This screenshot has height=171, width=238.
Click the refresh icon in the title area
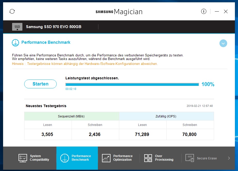(12, 11)
